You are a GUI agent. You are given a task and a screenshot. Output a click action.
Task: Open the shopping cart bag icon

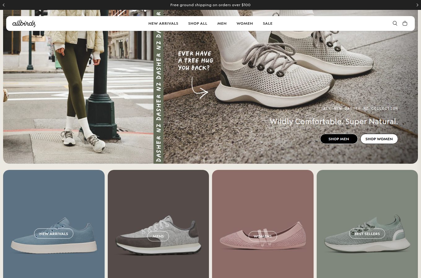(x=405, y=23)
